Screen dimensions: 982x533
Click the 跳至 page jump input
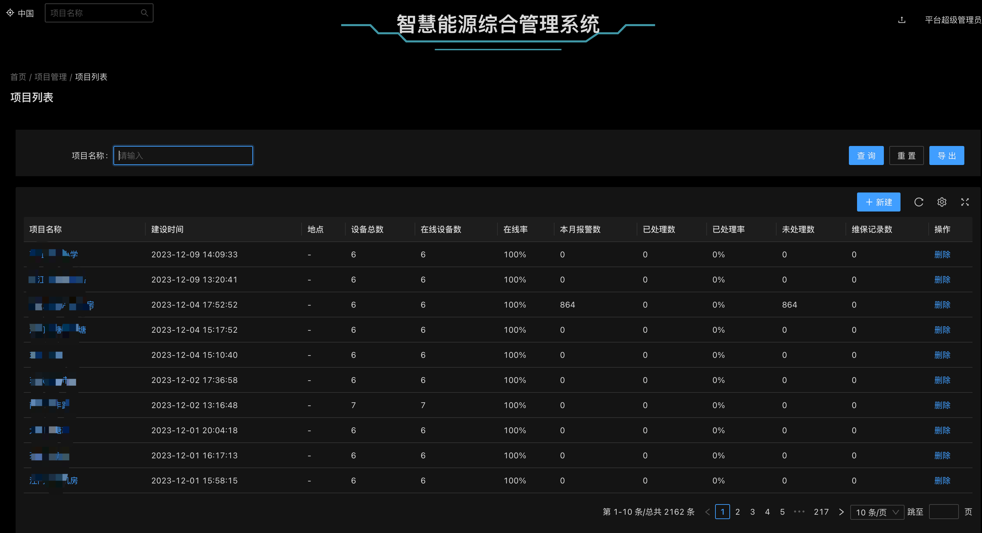pos(944,512)
